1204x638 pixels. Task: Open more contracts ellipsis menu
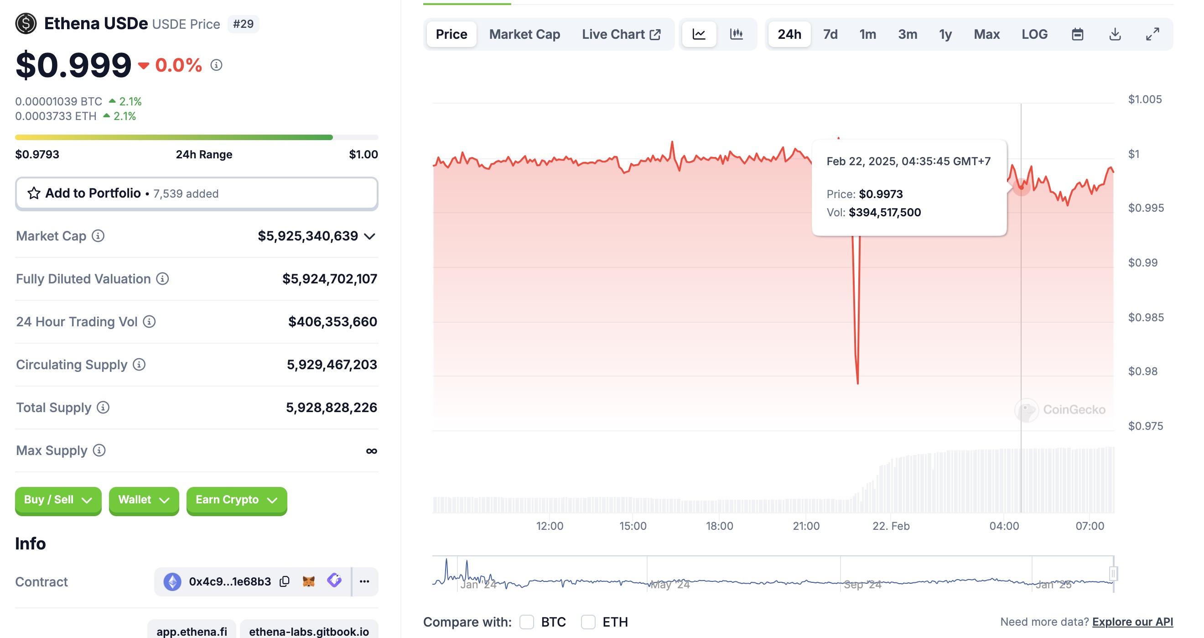click(364, 581)
